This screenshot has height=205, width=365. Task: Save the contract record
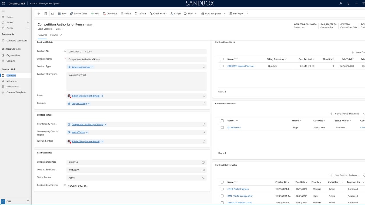tap(62, 13)
